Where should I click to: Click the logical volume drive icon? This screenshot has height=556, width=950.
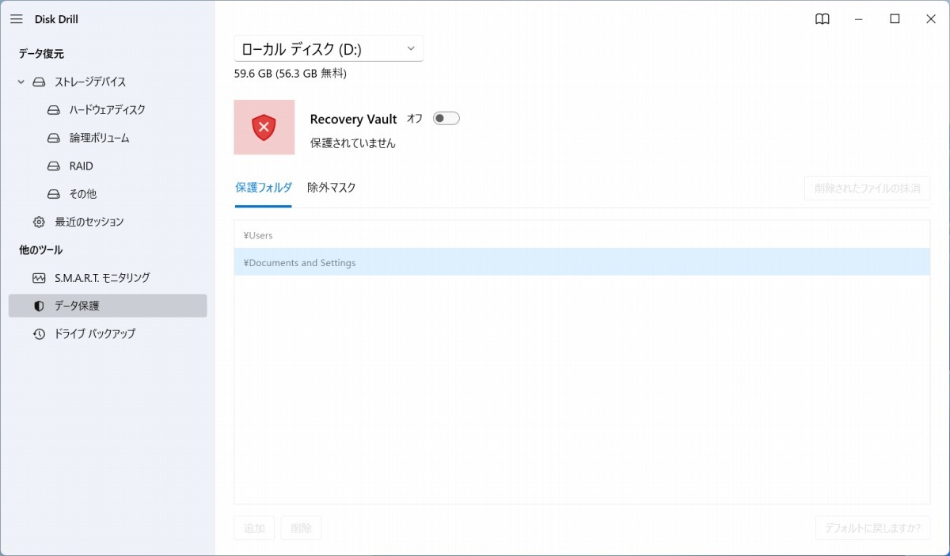tap(53, 138)
